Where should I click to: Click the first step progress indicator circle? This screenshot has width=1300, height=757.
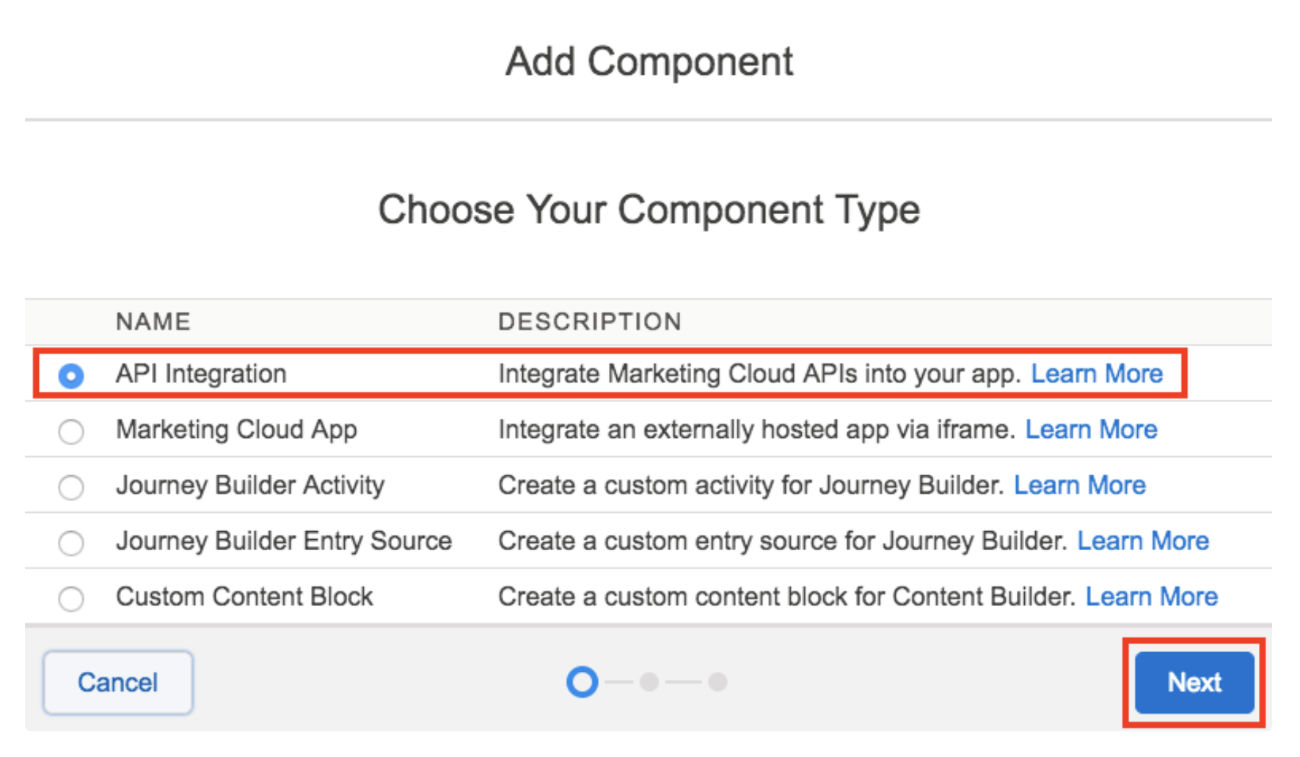(582, 682)
